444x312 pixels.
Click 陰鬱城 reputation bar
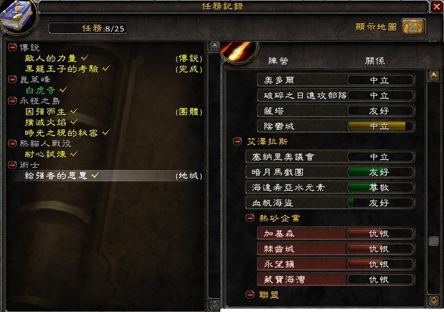point(381,126)
